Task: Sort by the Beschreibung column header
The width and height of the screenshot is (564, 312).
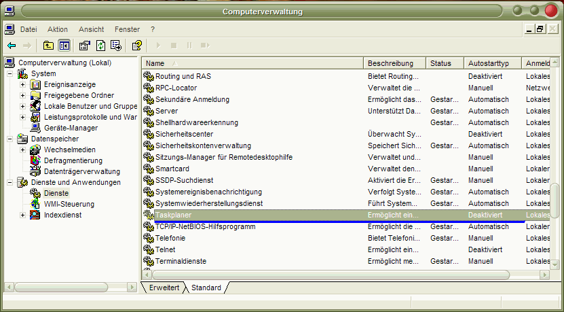Action: tap(395, 63)
